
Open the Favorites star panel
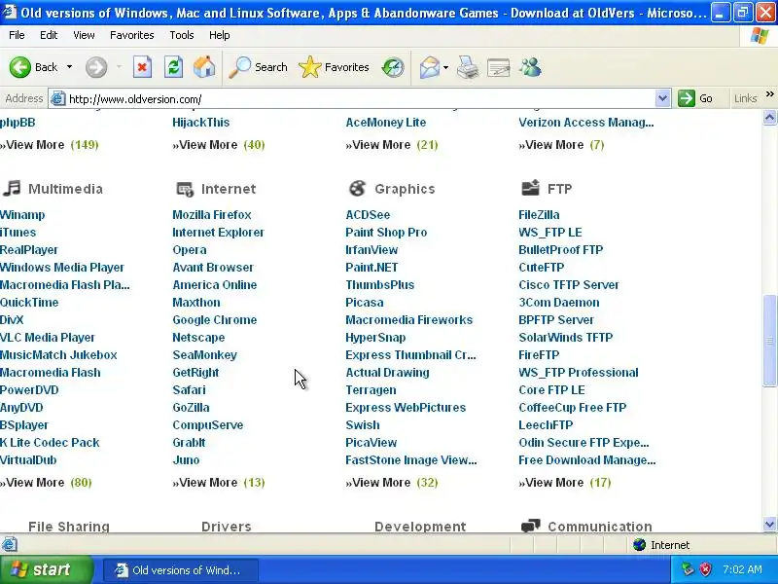[334, 67]
